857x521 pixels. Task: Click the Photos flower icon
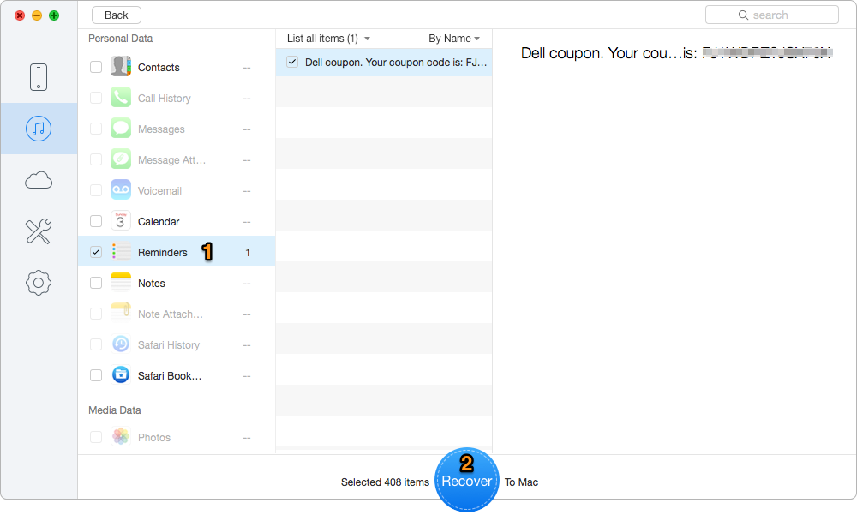point(121,437)
